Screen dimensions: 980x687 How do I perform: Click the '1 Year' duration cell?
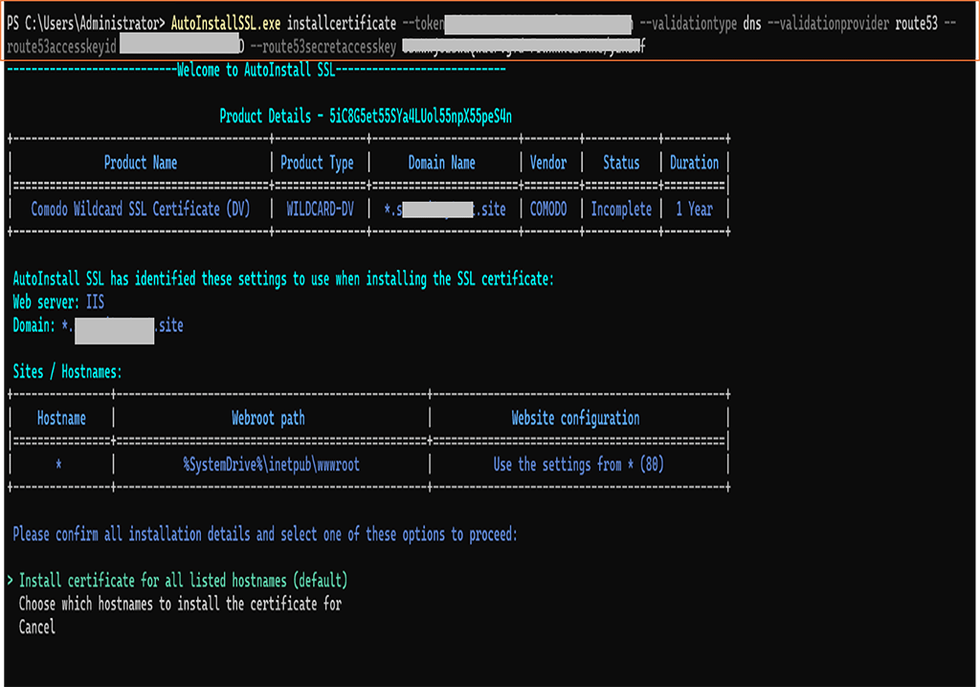694,209
